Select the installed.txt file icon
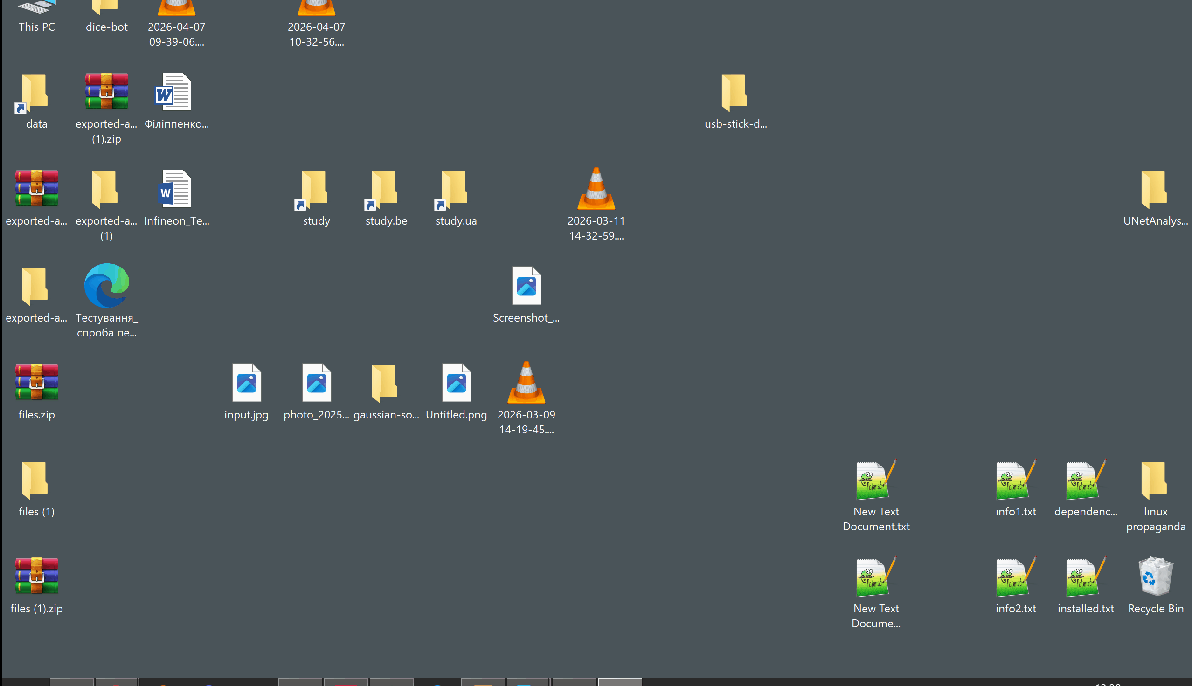This screenshot has height=686, width=1192. tap(1085, 577)
